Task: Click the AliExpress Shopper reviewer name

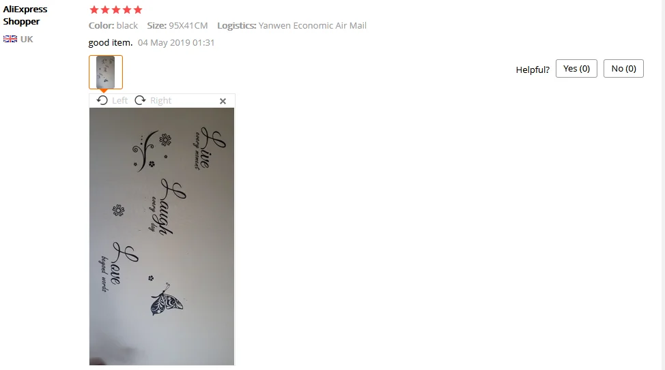Action: point(25,15)
